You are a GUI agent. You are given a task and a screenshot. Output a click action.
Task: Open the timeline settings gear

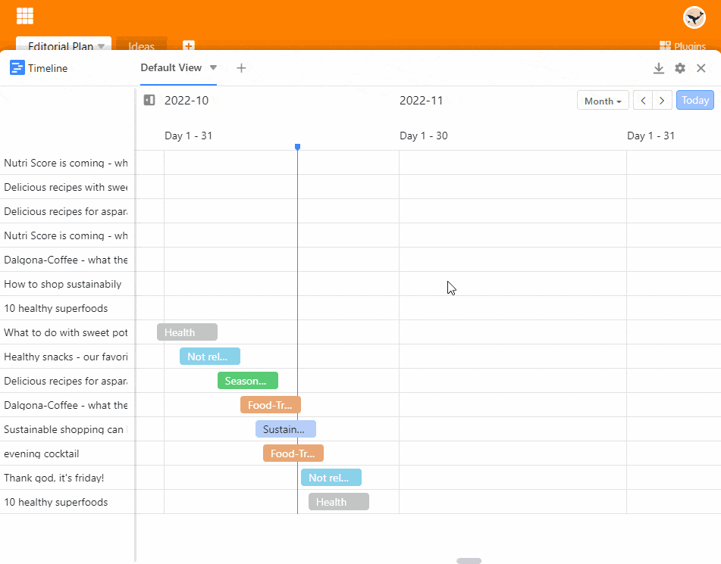(679, 67)
